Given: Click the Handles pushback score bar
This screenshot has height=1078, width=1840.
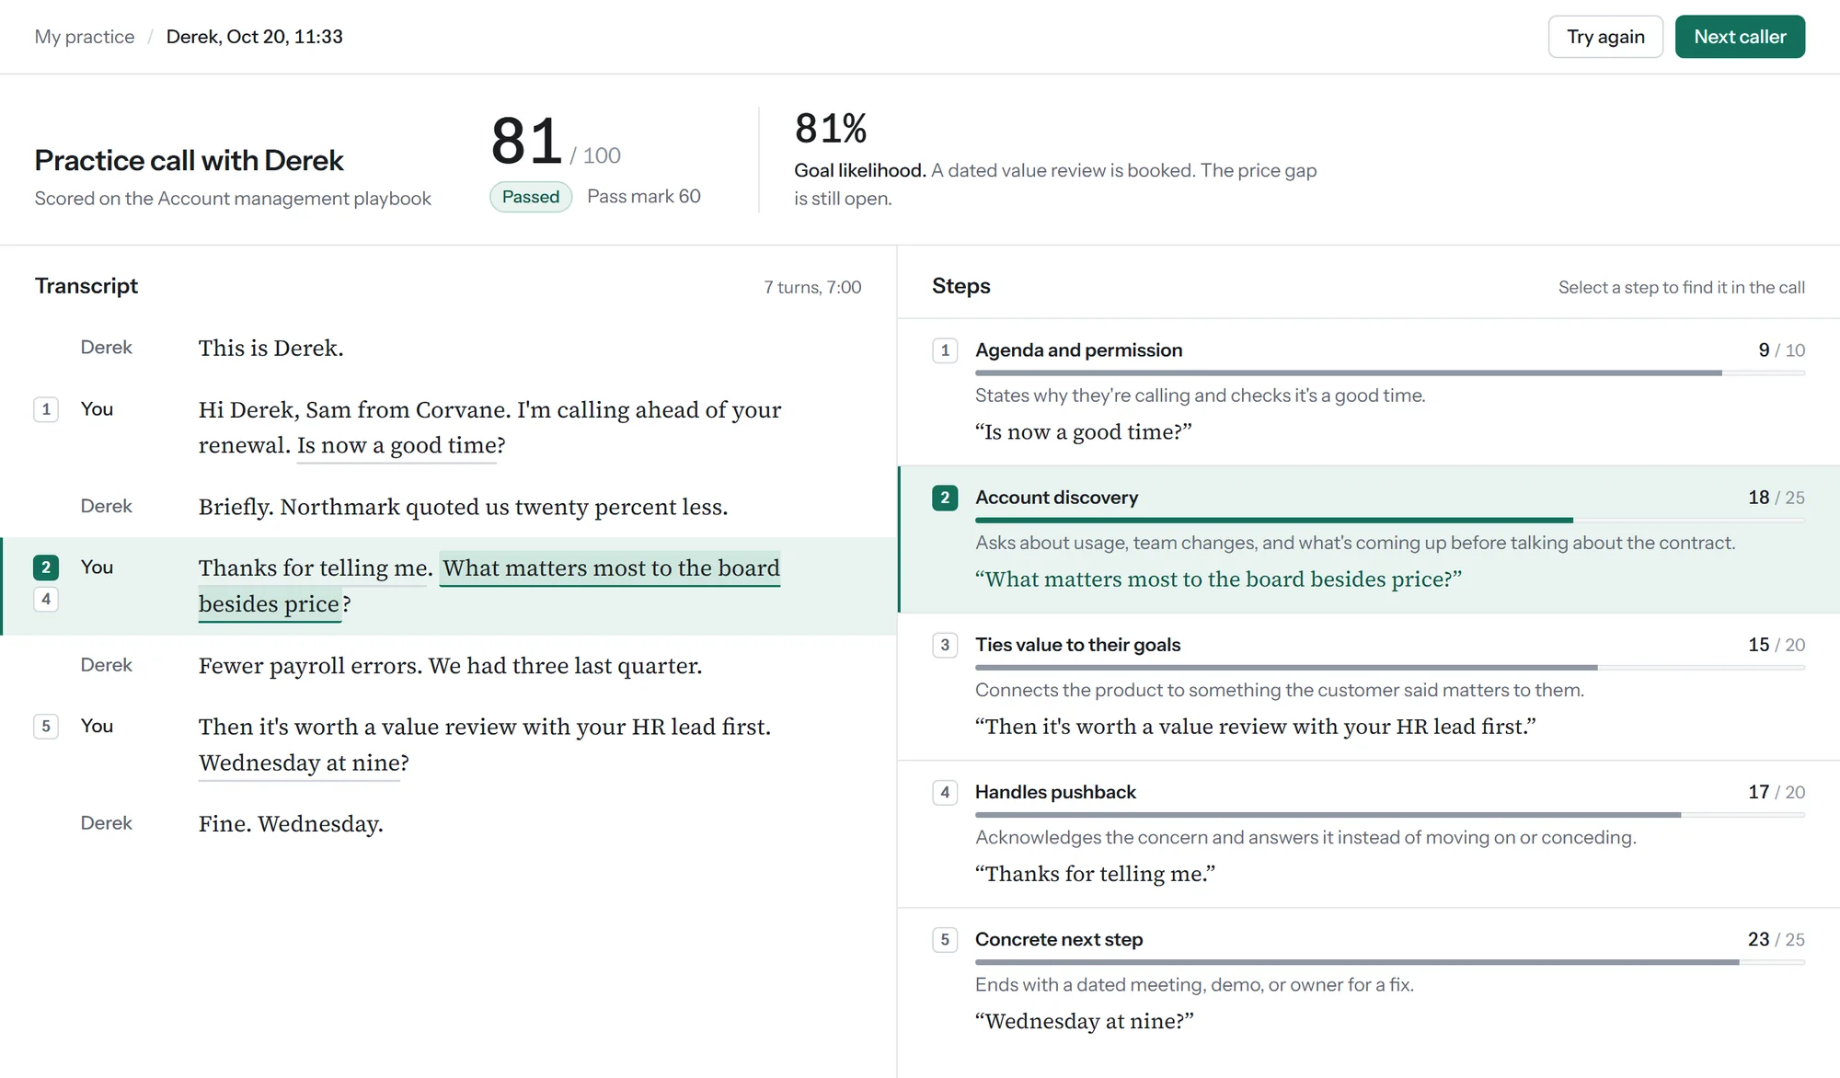Looking at the screenshot, I should (1390, 815).
